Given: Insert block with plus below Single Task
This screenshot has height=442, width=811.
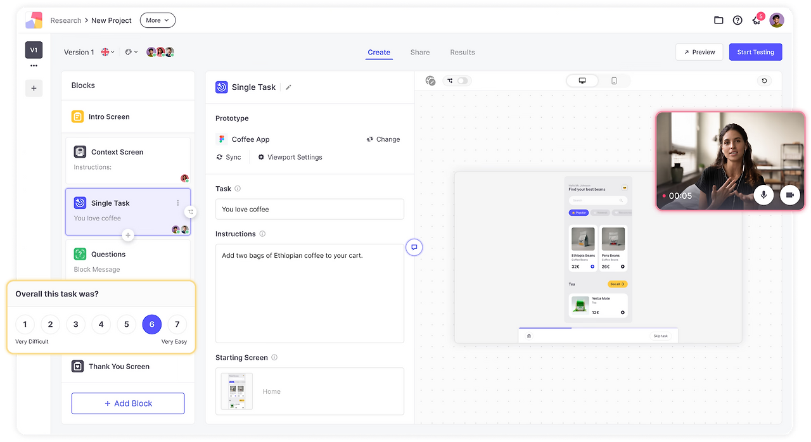Looking at the screenshot, I should tap(128, 236).
